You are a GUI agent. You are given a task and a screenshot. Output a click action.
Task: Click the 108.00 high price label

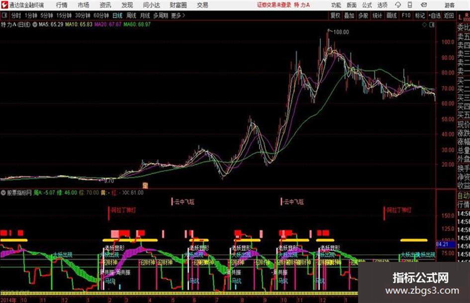click(x=341, y=32)
